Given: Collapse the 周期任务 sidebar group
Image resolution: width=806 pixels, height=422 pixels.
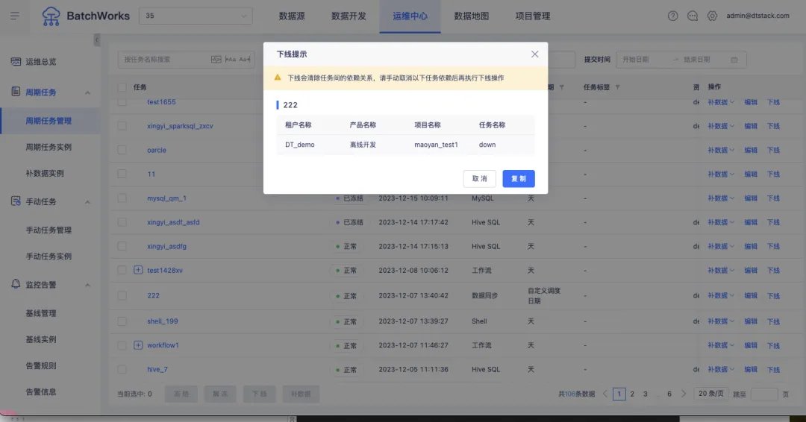Looking at the screenshot, I should point(87,93).
